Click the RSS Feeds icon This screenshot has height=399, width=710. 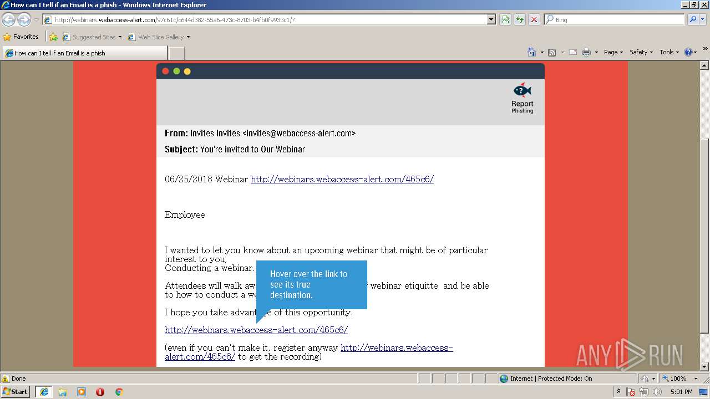pyautogui.click(x=552, y=52)
